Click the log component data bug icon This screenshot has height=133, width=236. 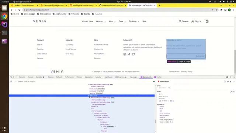pyautogui.click(x=230, y=81)
